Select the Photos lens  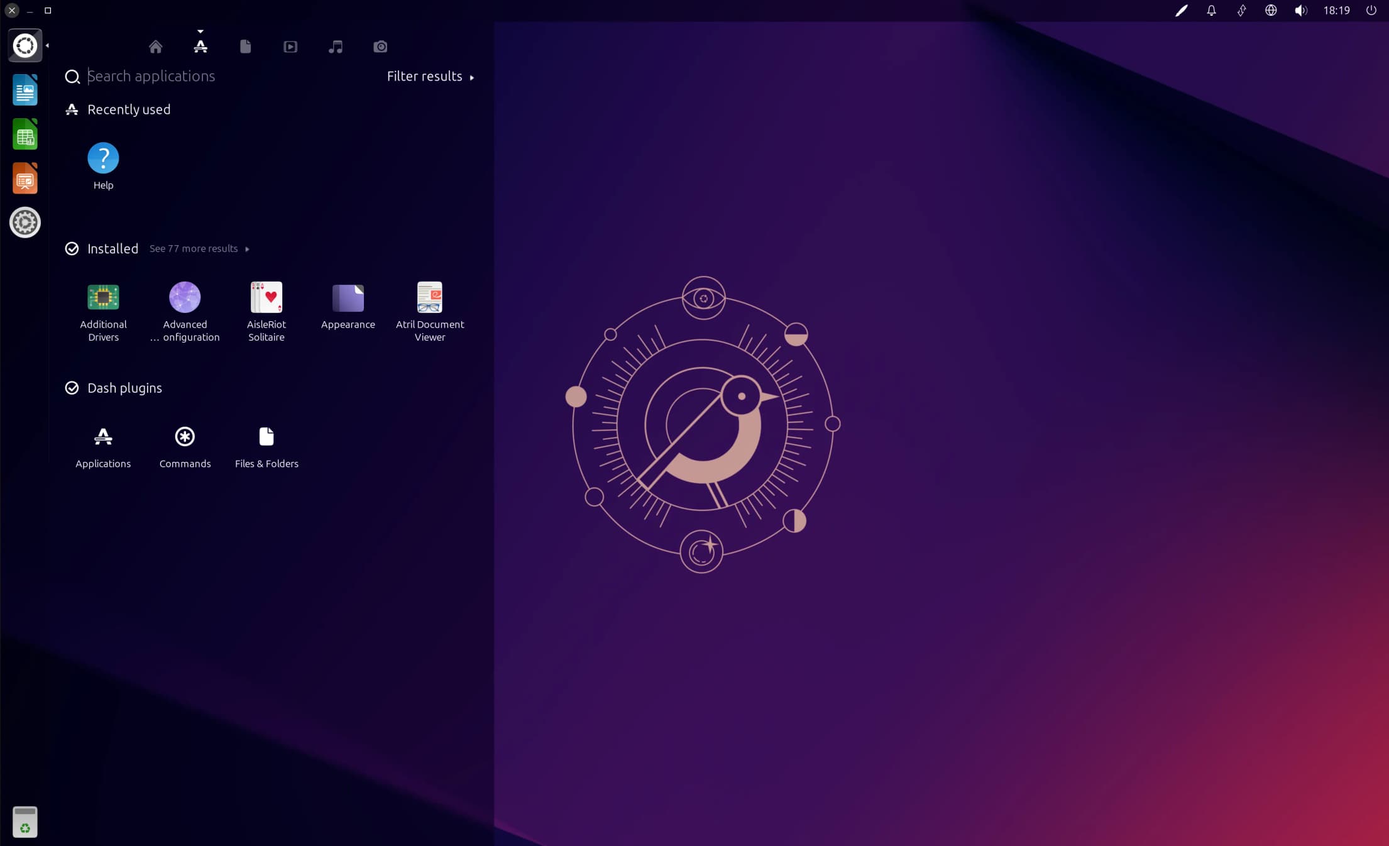click(380, 47)
